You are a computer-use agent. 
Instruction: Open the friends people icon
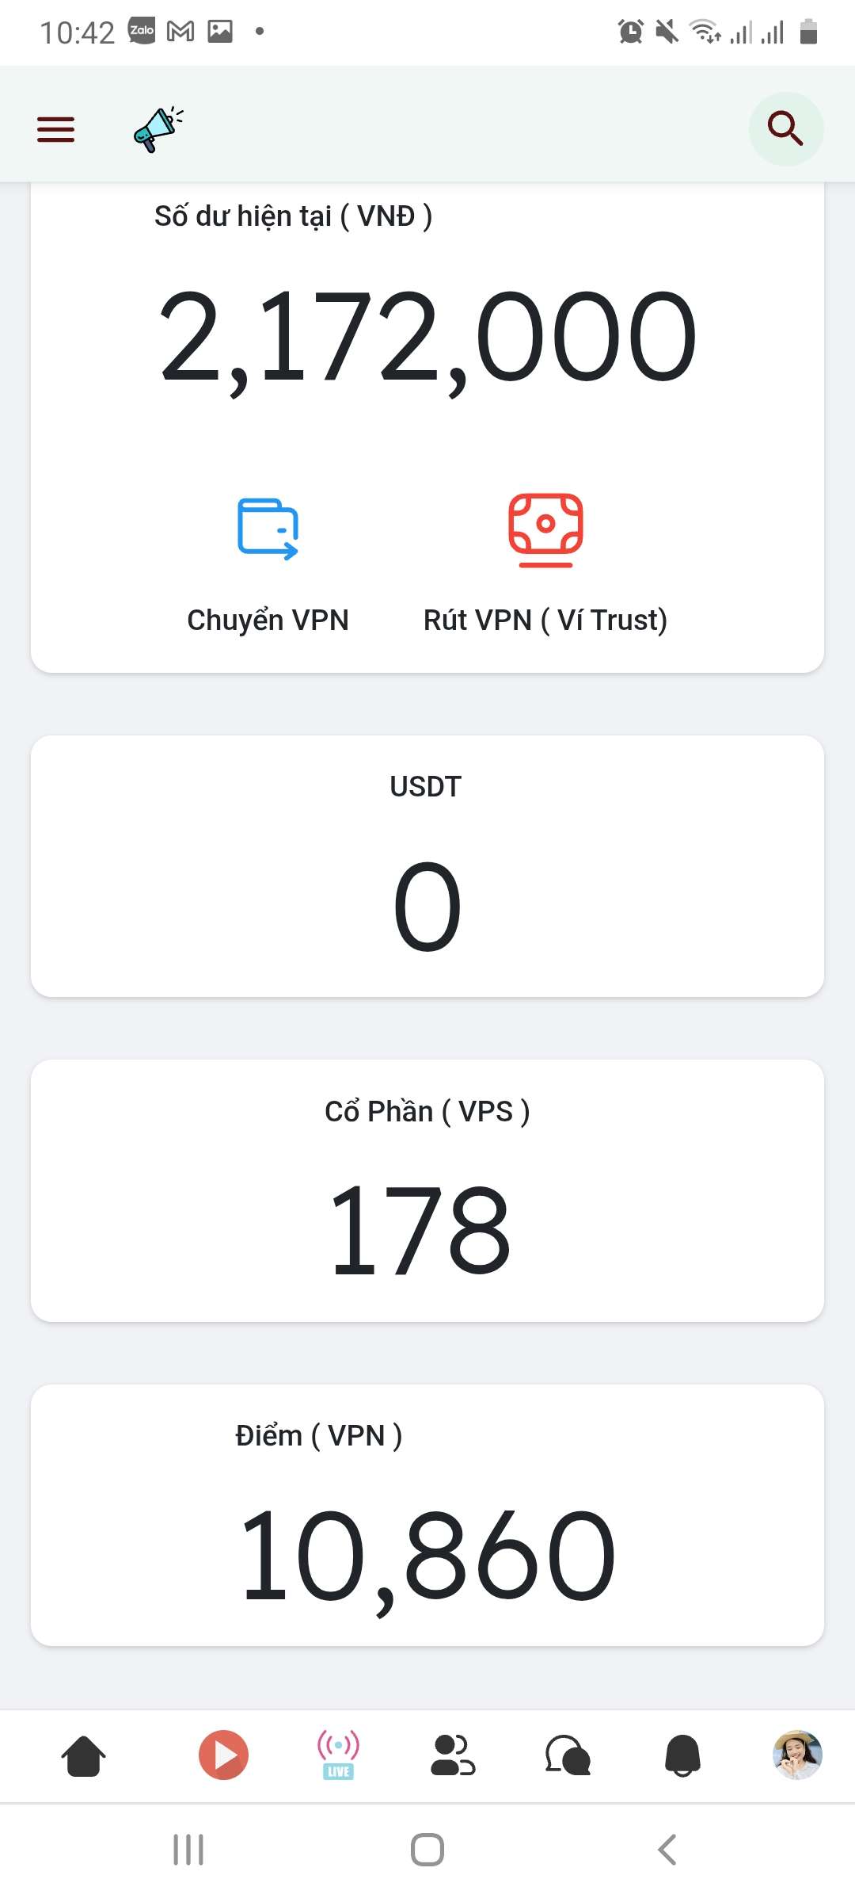click(453, 1755)
